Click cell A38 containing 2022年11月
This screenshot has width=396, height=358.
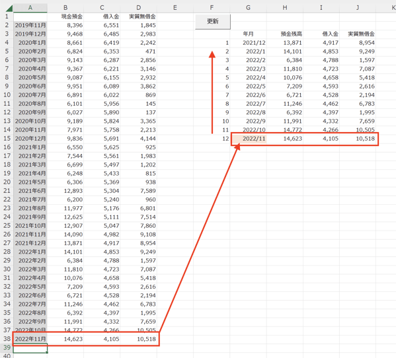(30, 339)
